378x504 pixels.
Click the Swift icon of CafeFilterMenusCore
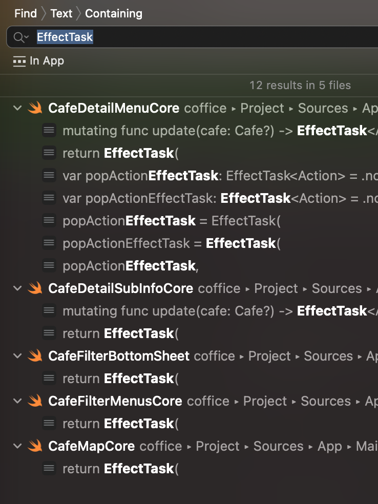click(35, 401)
